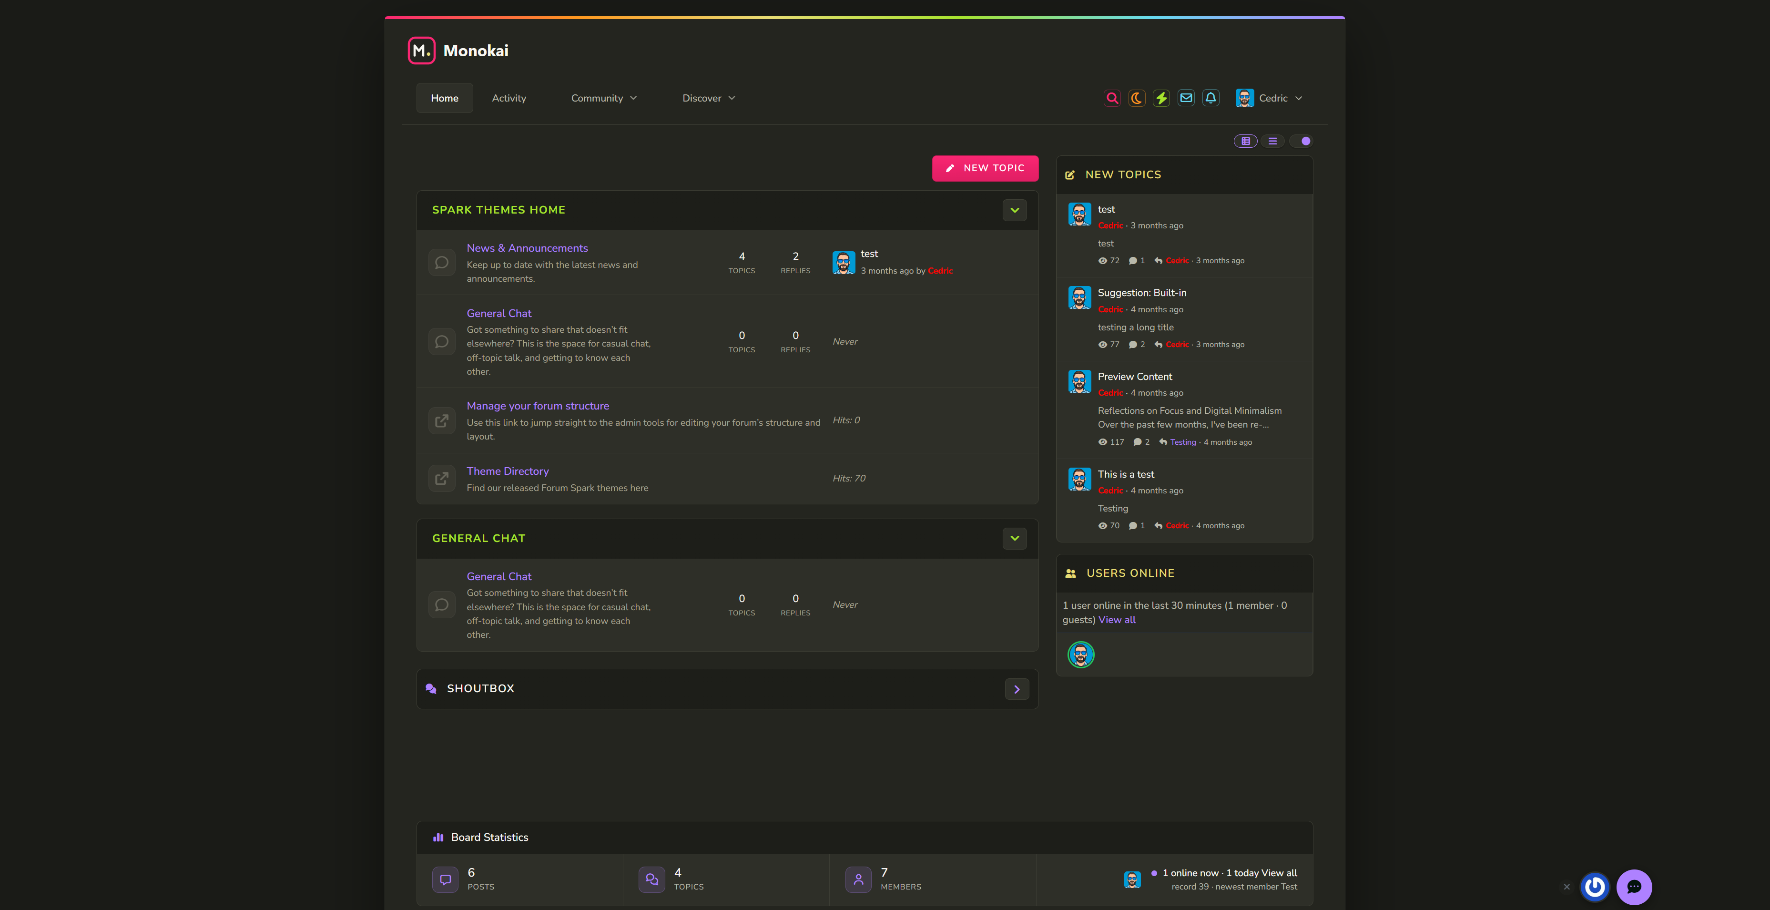Viewport: 1770px width, 910px height.
Task: Open News & Announcements forum
Action: 527,248
